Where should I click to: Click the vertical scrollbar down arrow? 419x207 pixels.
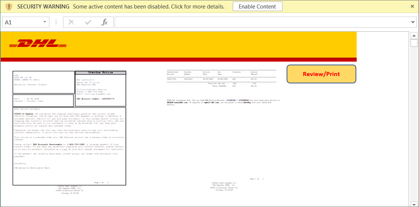pos(414,204)
